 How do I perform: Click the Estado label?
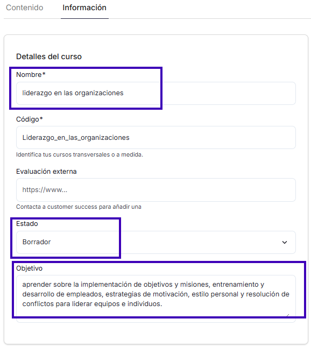pyautogui.click(x=27, y=224)
